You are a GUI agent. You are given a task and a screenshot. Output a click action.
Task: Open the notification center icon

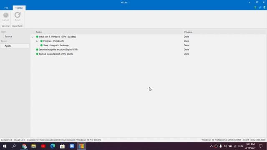(x=261, y=146)
